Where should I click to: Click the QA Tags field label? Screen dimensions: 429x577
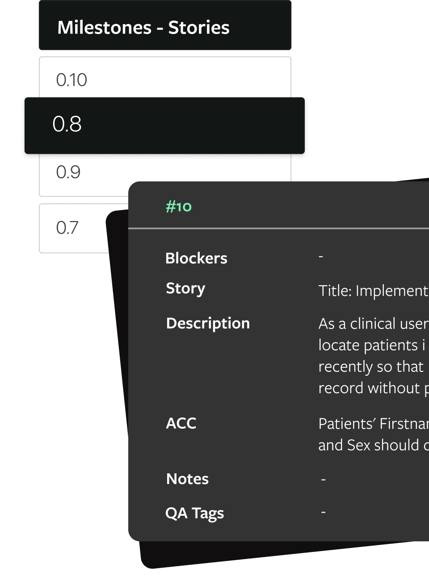click(x=194, y=514)
